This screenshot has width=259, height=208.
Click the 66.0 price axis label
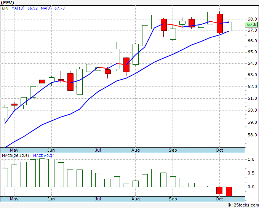(252, 41)
